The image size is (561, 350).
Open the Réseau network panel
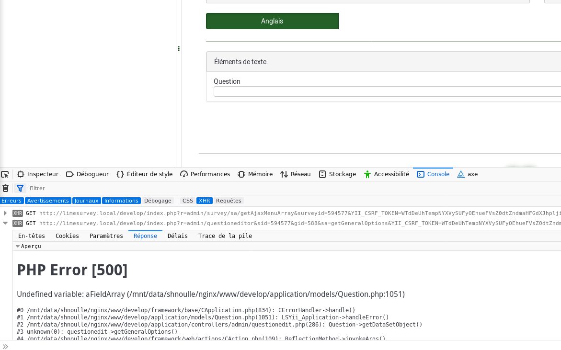(x=296, y=174)
